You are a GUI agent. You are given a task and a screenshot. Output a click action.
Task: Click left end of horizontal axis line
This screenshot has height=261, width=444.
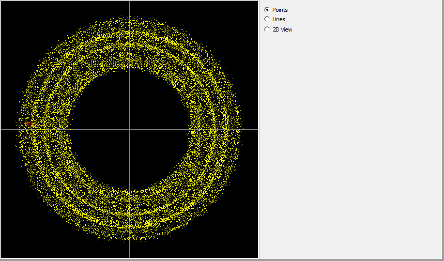click(x=3, y=129)
